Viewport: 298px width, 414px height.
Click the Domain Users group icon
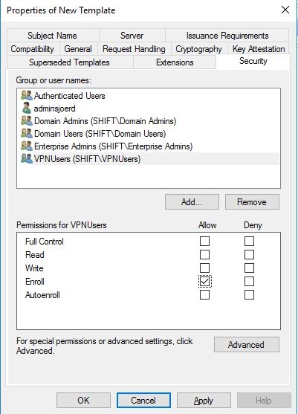click(27, 133)
